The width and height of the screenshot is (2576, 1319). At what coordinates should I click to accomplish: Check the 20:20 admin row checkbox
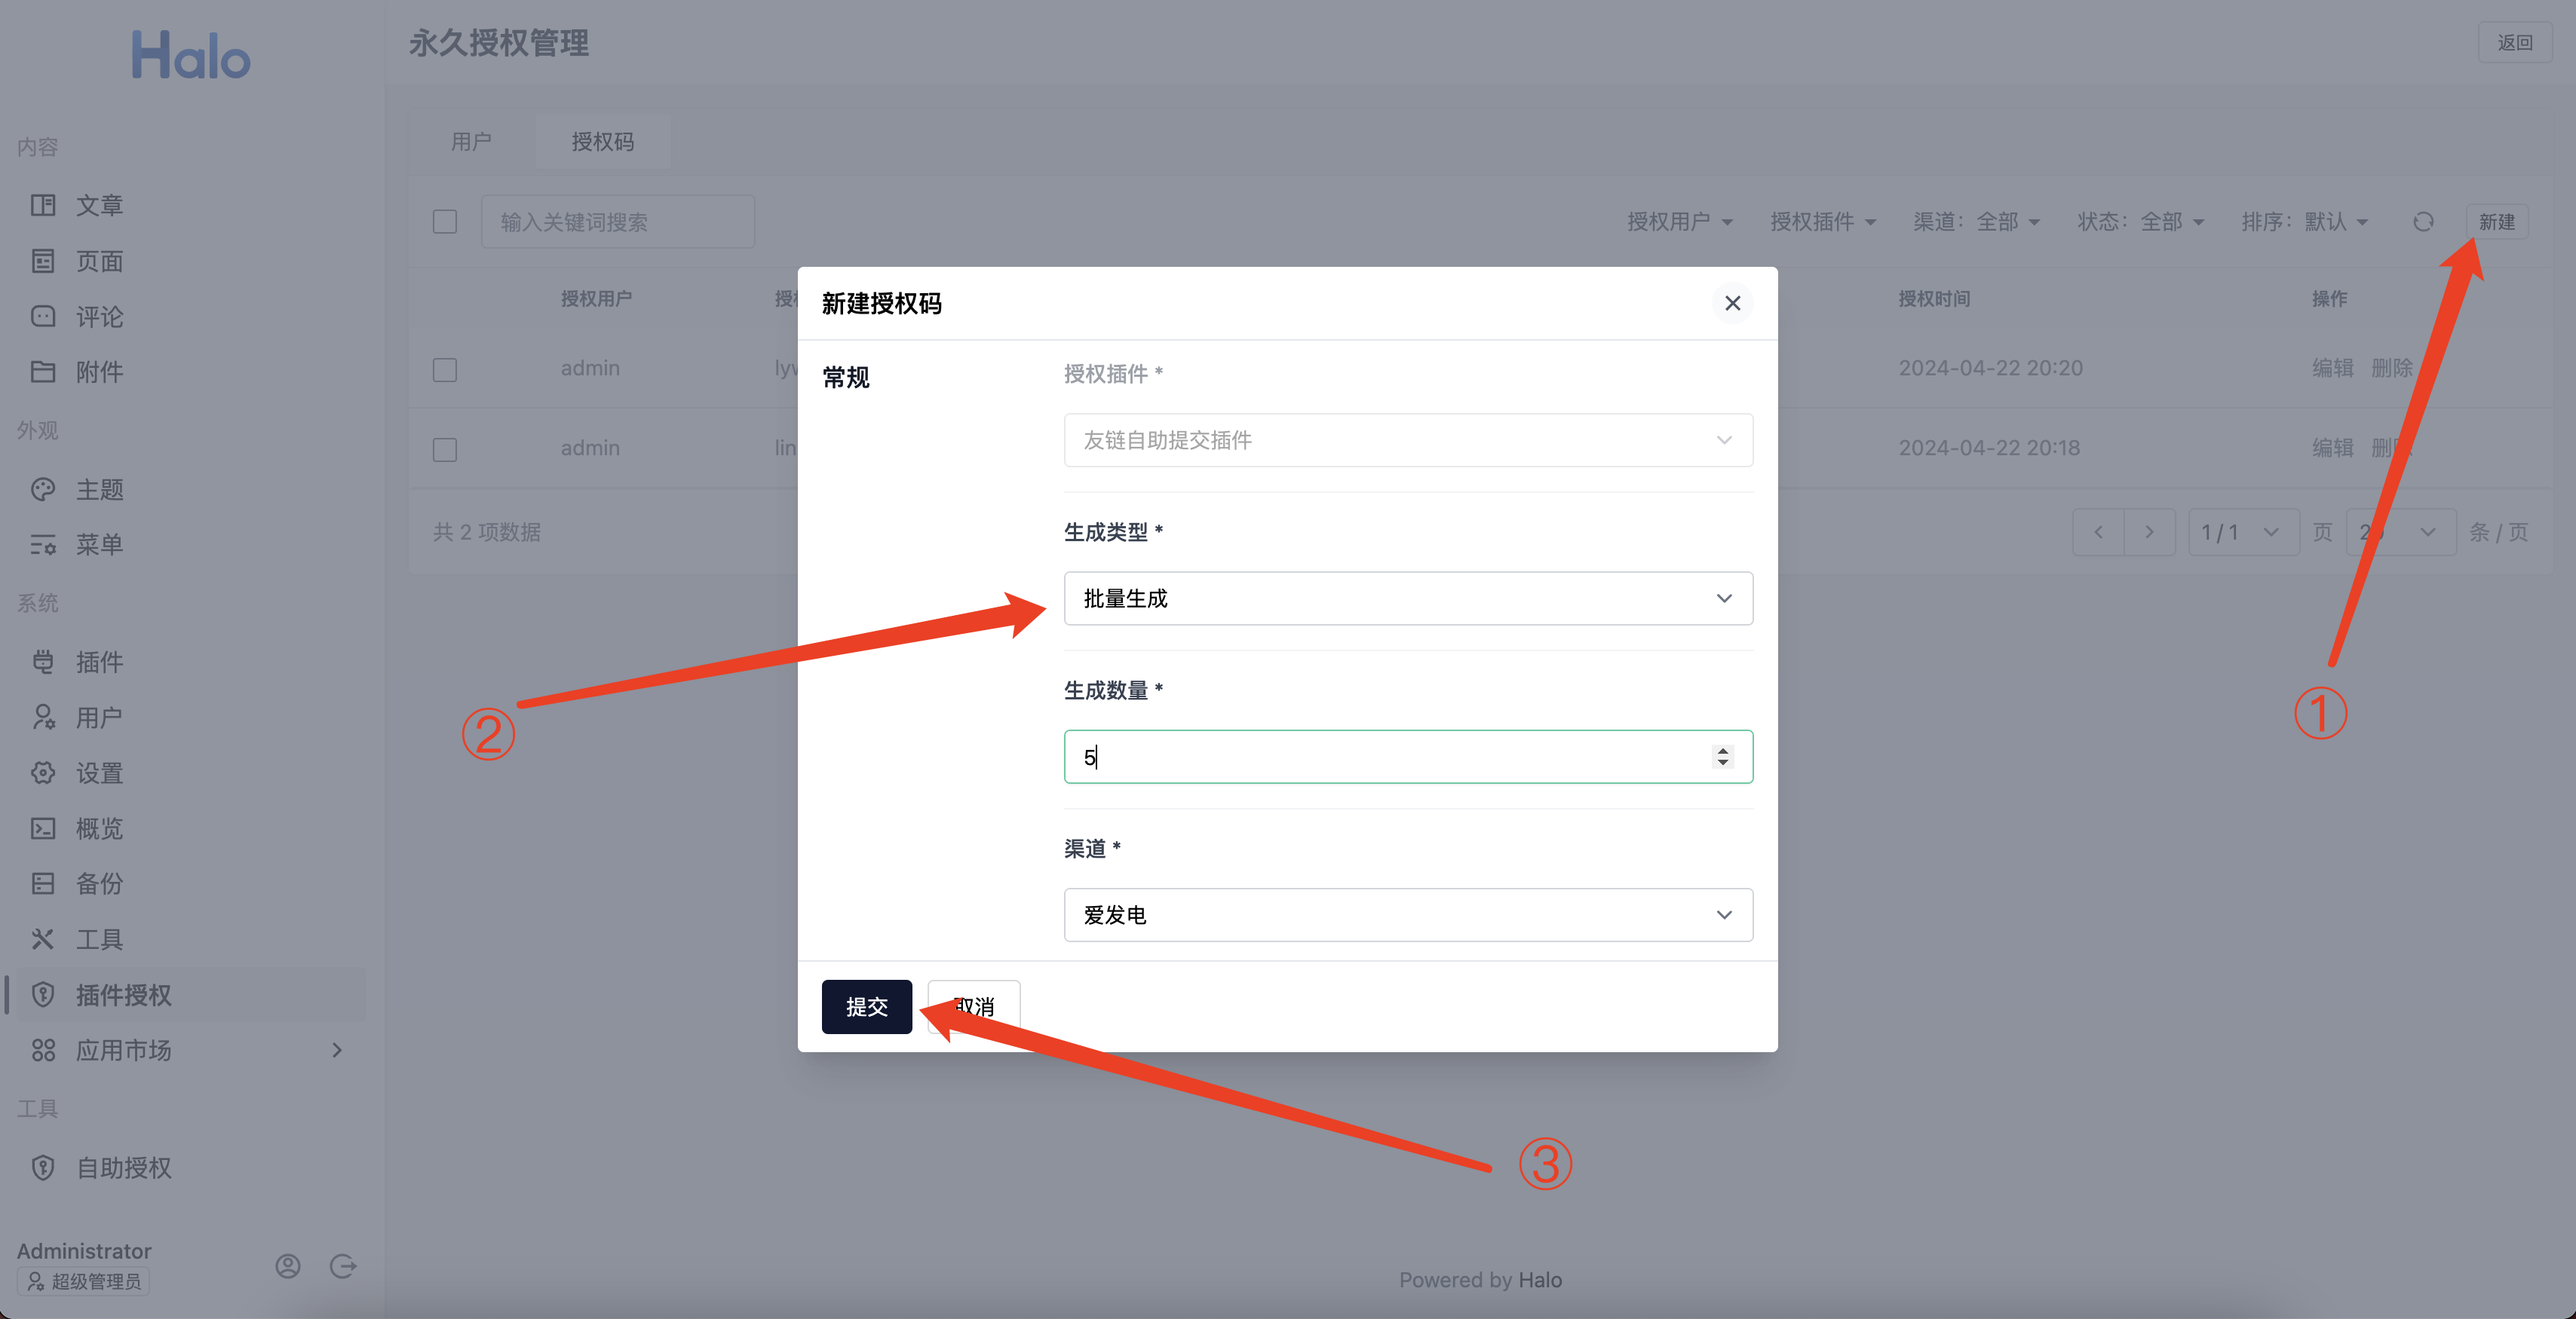point(445,370)
